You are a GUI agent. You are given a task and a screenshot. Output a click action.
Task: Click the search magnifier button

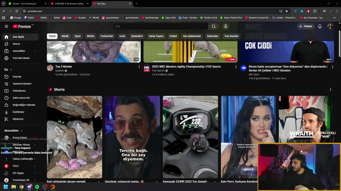(214, 26)
